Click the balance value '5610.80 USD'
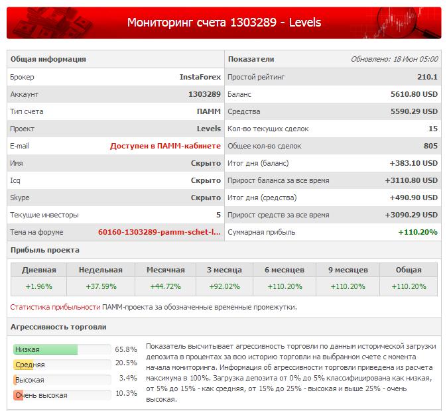Image resolution: width=447 pixels, height=411 pixels. [x=414, y=94]
